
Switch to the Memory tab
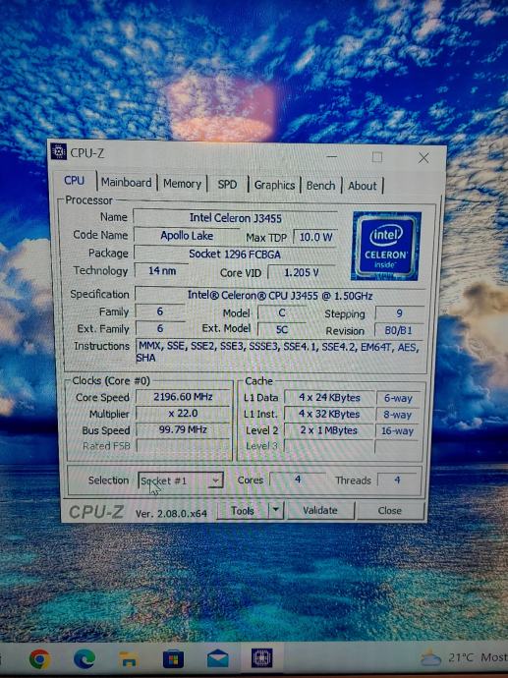point(182,184)
